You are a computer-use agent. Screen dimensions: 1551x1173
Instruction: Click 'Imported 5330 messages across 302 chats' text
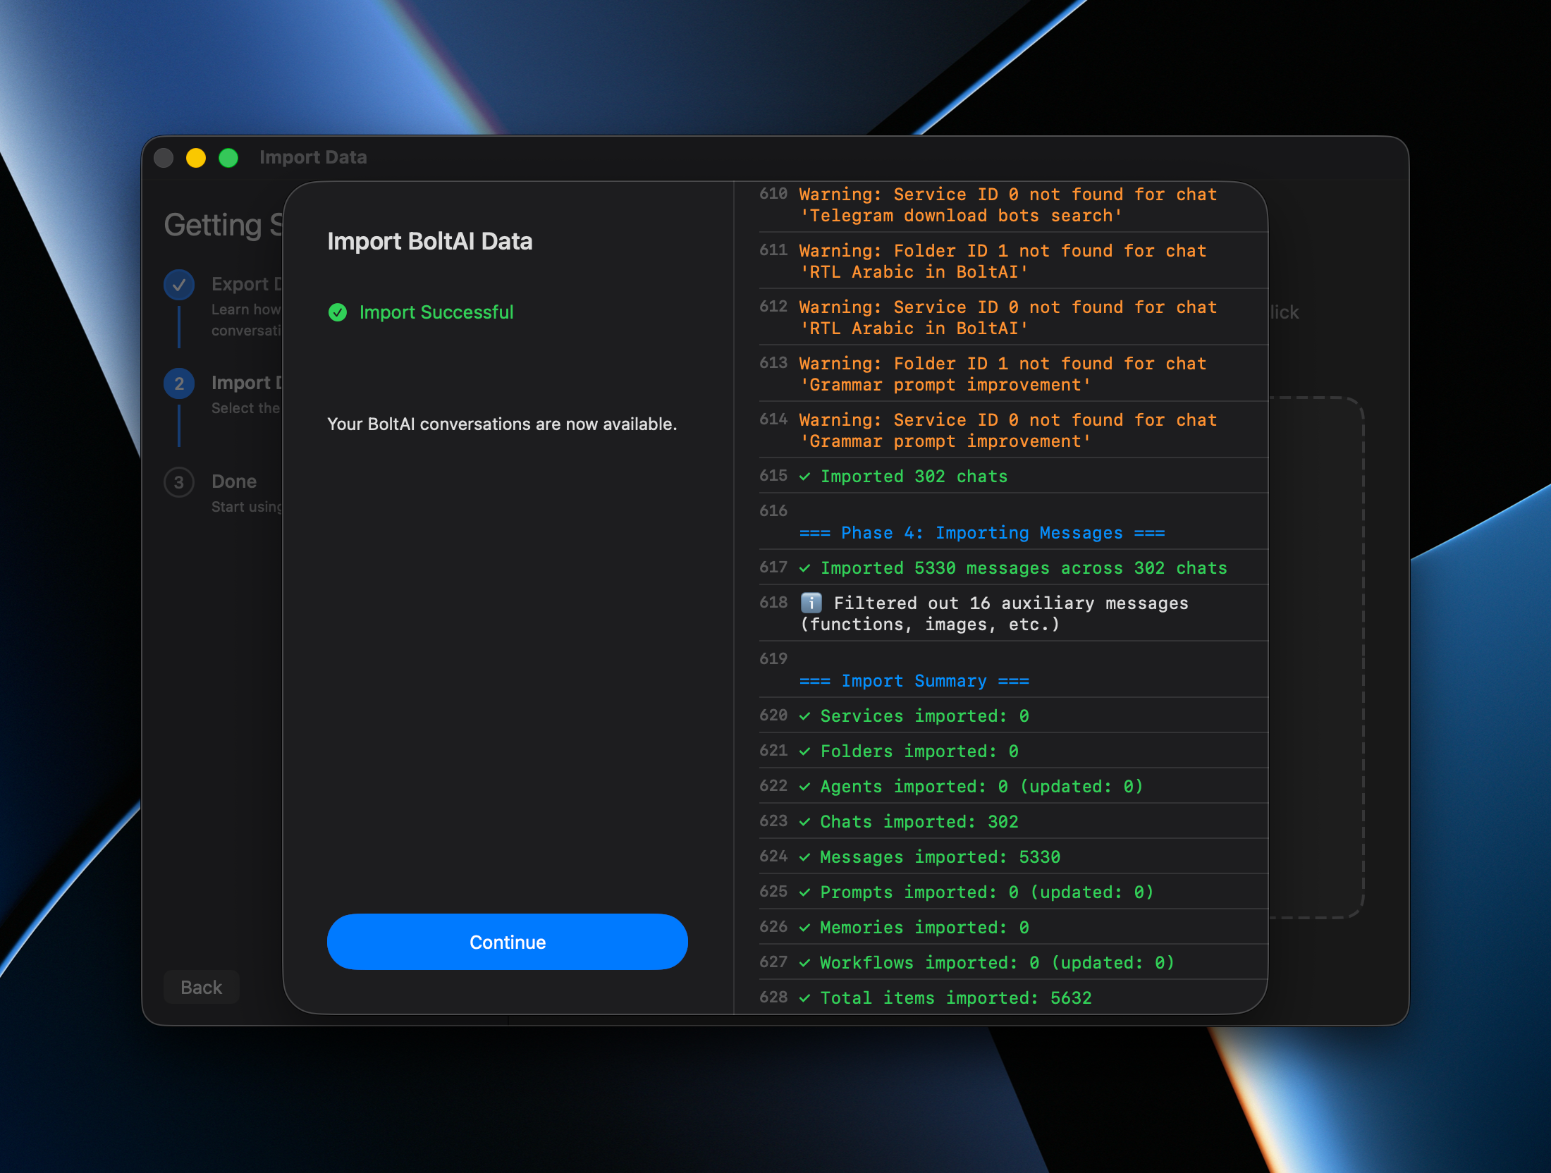[1024, 568]
